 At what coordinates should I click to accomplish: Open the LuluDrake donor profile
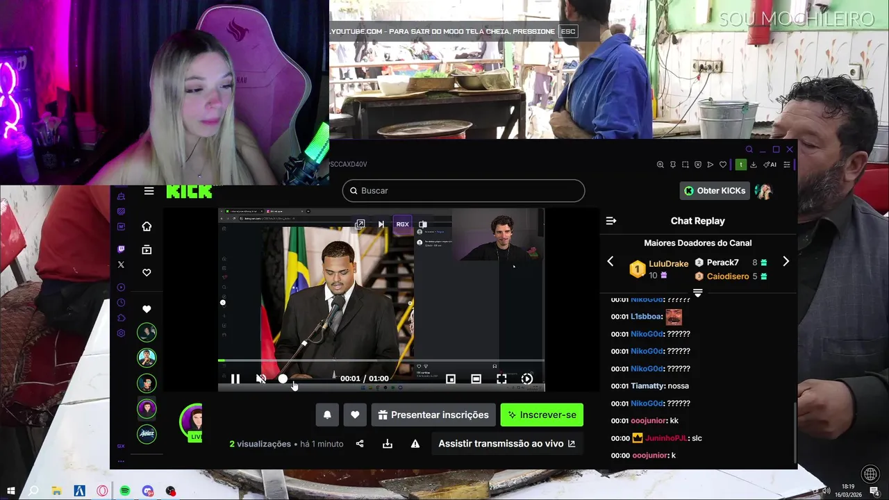tap(668, 264)
